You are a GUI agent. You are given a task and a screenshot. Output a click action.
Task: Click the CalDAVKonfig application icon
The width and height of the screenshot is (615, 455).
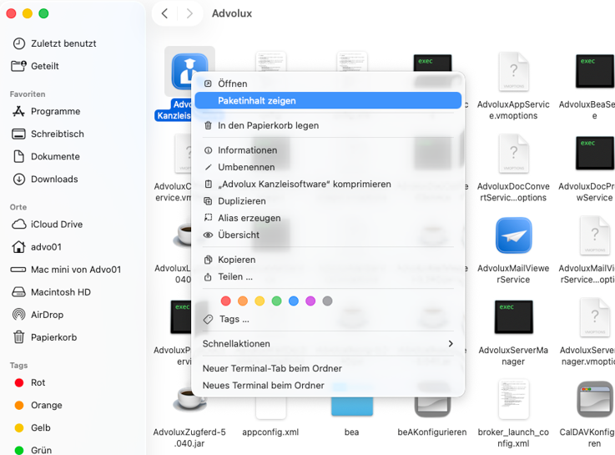[x=594, y=400]
